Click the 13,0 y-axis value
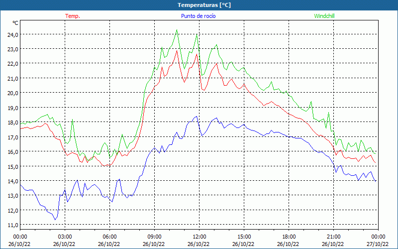 (x=13, y=195)
